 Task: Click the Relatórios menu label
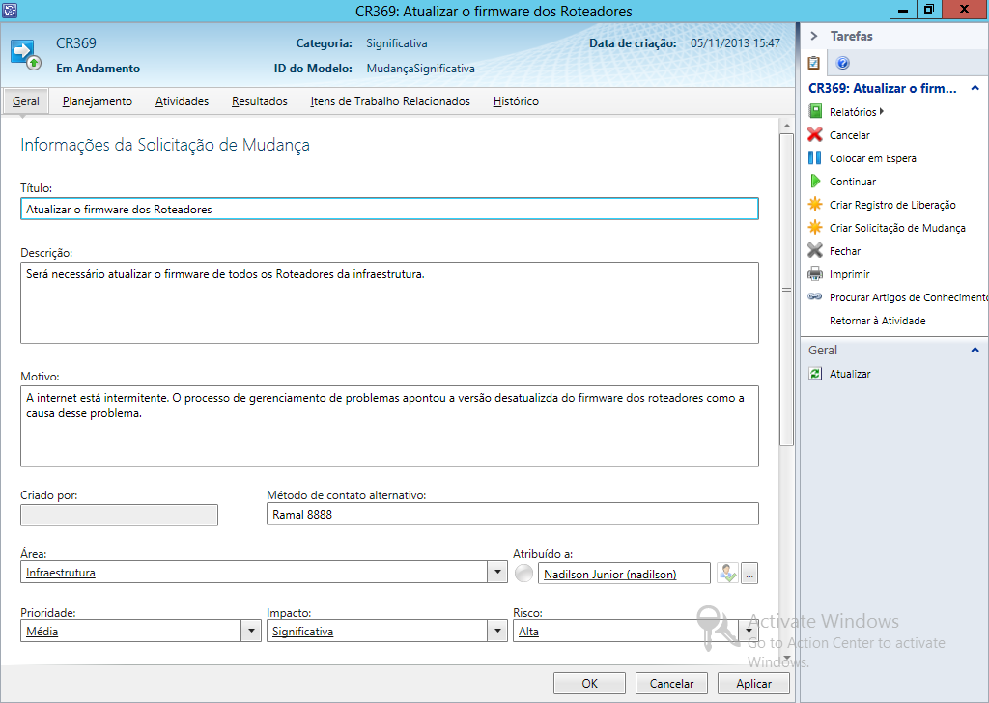click(853, 112)
